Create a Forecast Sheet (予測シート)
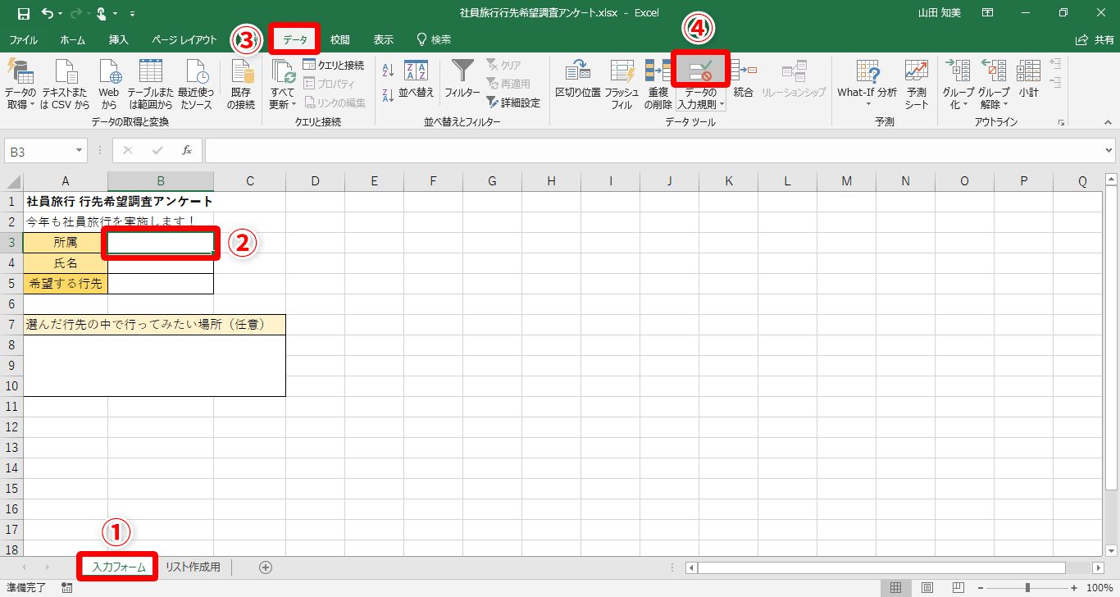Viewport: 1120px width, 597px height. click(x=917, y=84)
